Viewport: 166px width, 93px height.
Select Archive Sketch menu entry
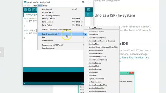coord(61,12)
